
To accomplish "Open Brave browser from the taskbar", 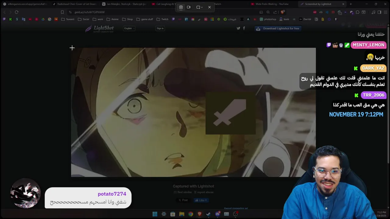I will (x=200, y=214).
